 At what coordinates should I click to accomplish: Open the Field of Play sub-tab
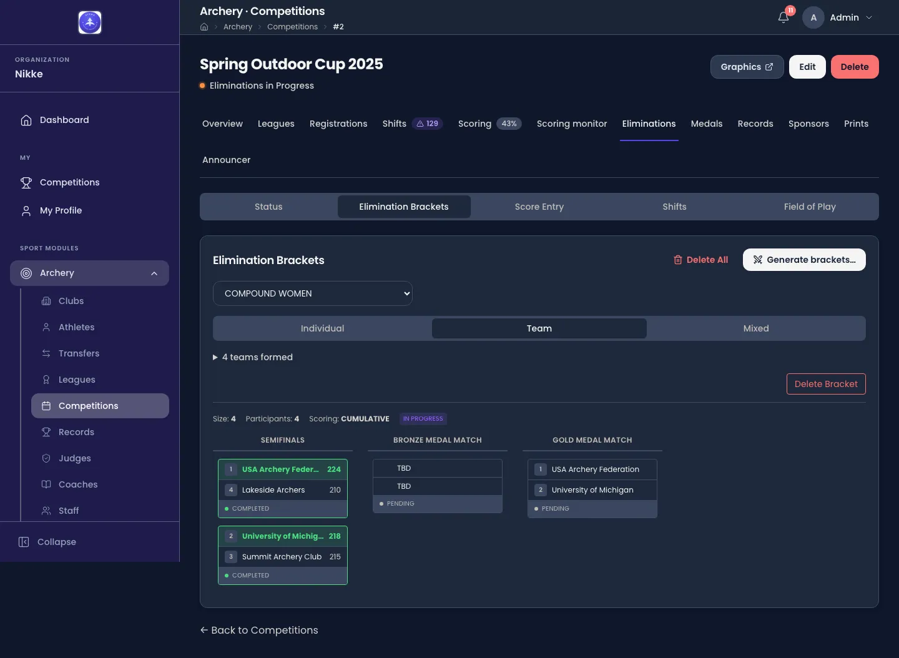pos(810,207)
